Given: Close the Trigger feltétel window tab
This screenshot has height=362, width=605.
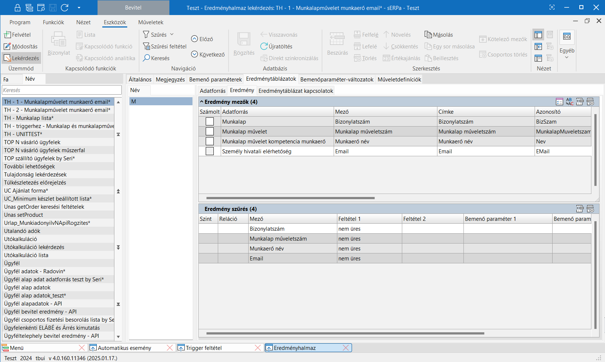Looking at the screenshot, I should click(258, 348).
